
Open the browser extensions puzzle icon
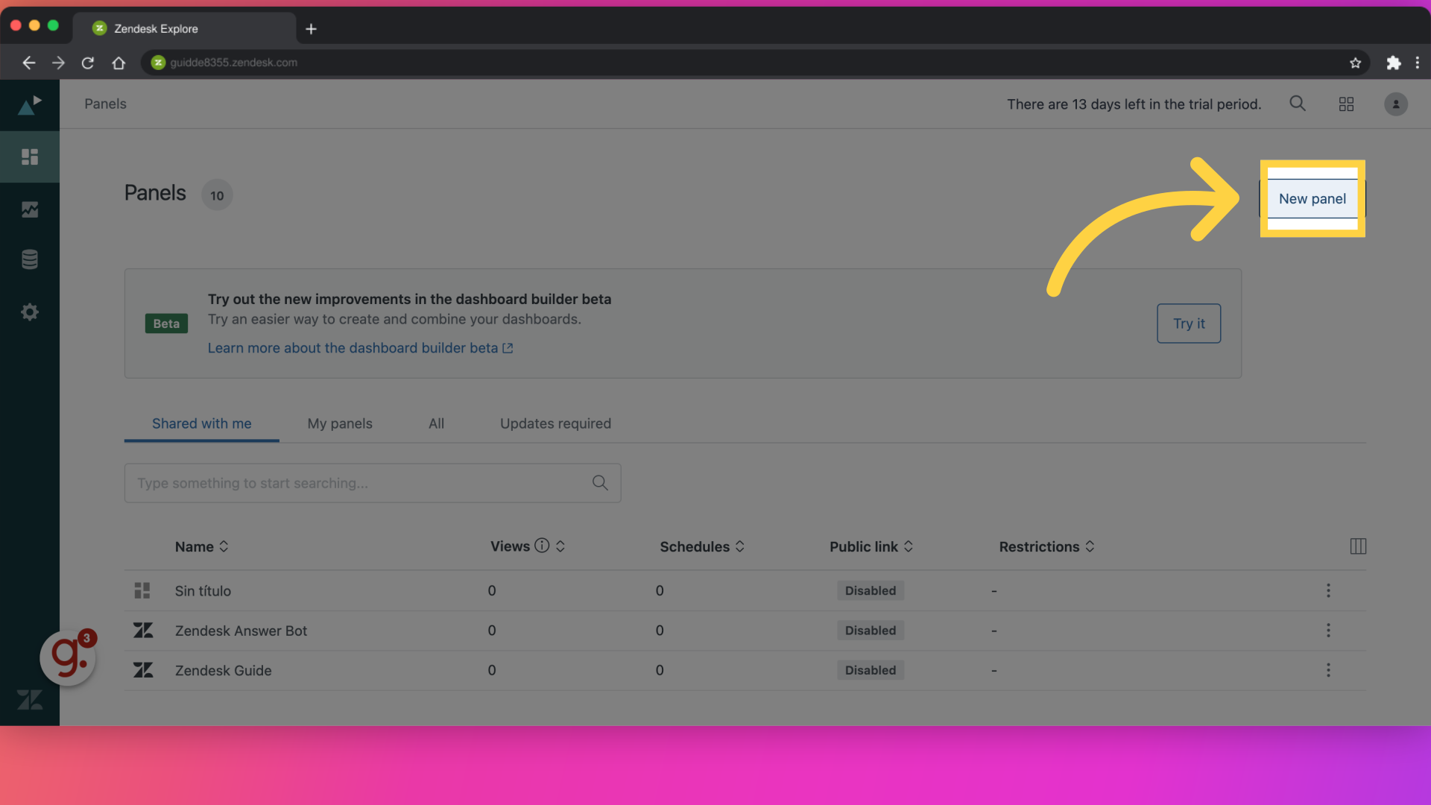click(x=1393, y=63)
